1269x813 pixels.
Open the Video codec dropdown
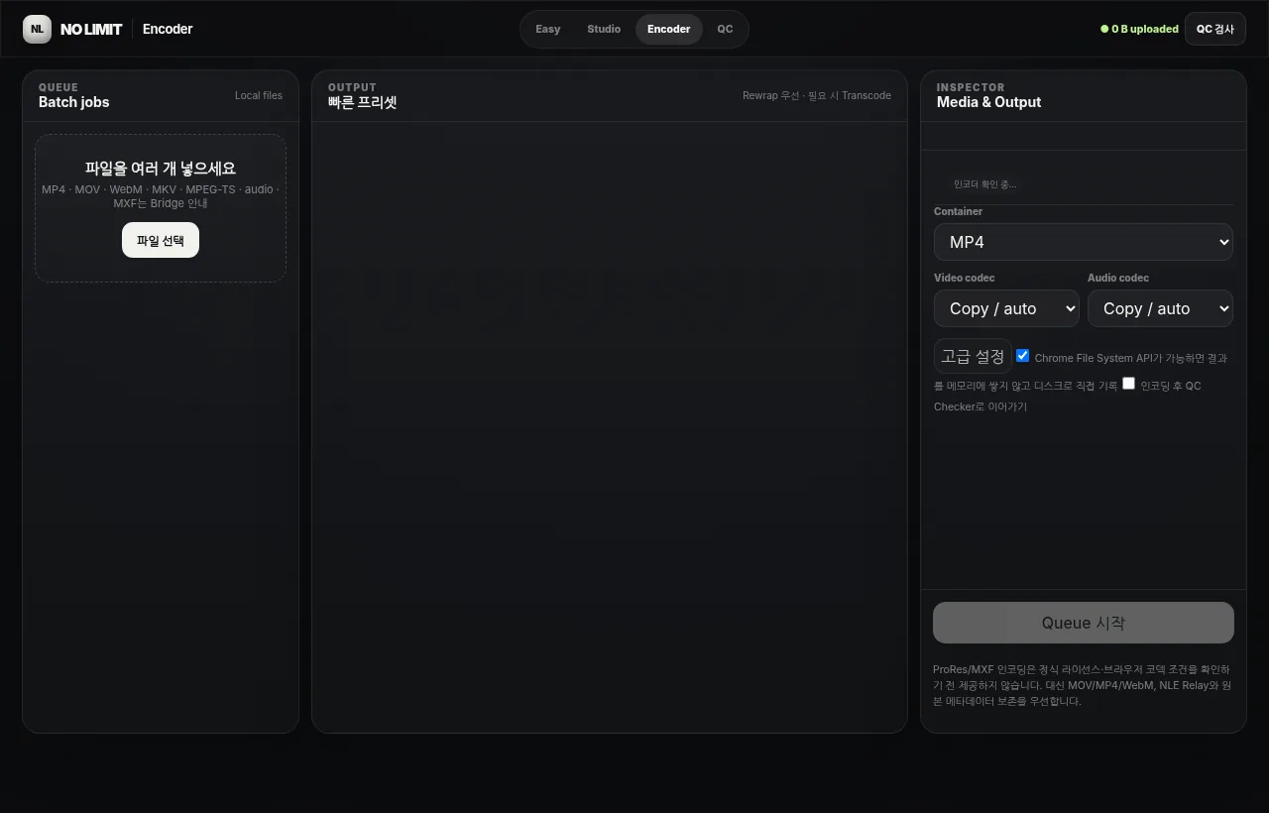pyautogui.click(x=1006, y=308)
